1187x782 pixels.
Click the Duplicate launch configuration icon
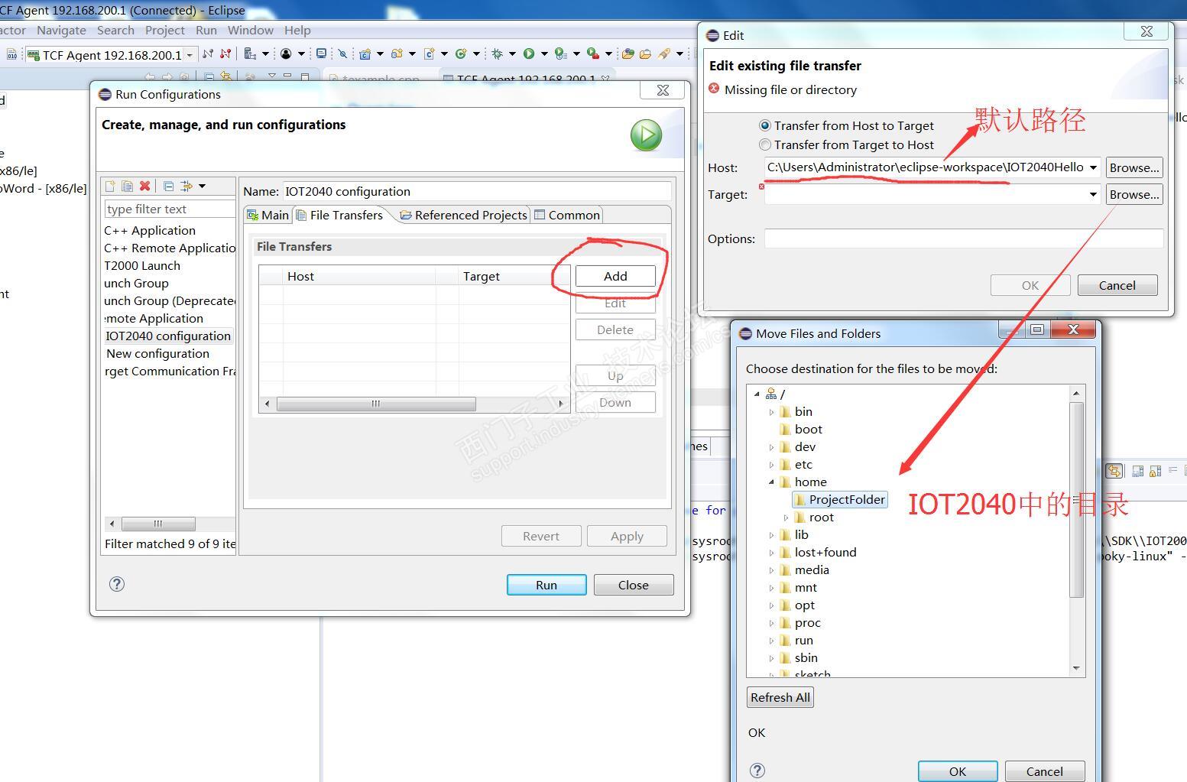pyautogui.click(x=127, y=186)
